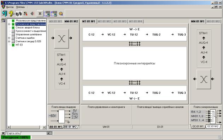Click the Ext. 1,2 synchronization source

pos(198,112)
